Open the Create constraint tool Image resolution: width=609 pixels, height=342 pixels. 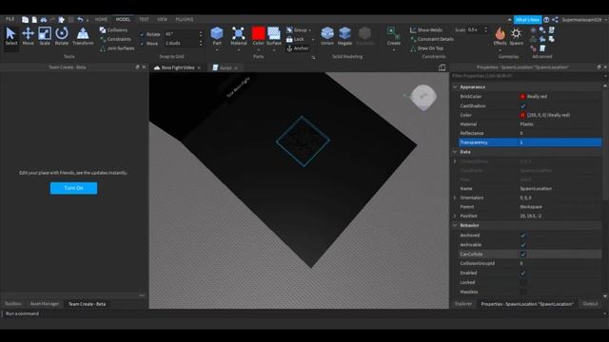(393, 35)
